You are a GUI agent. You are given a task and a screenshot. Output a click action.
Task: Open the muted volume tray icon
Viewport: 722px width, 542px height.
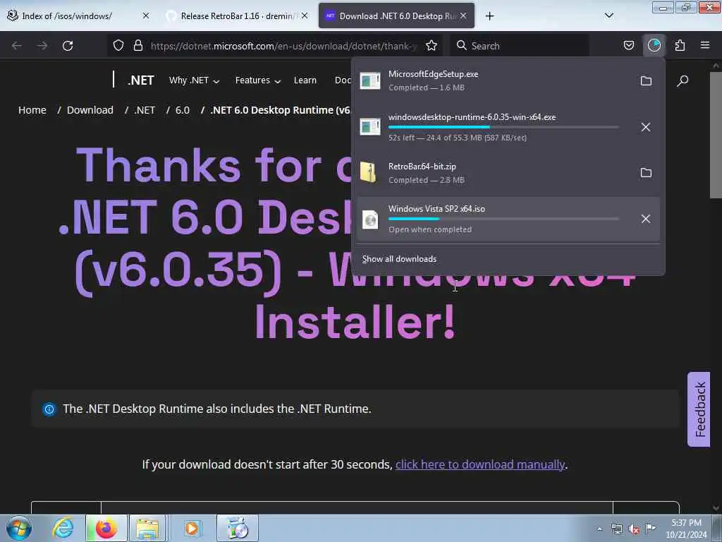click(x=634, y=529)
